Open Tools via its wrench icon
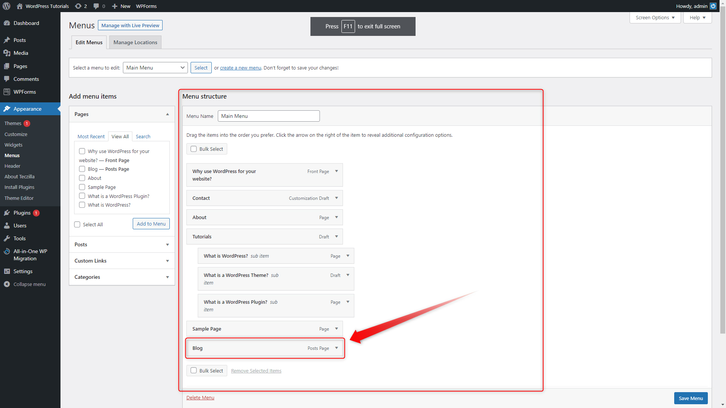 click(x=7, y=238)
